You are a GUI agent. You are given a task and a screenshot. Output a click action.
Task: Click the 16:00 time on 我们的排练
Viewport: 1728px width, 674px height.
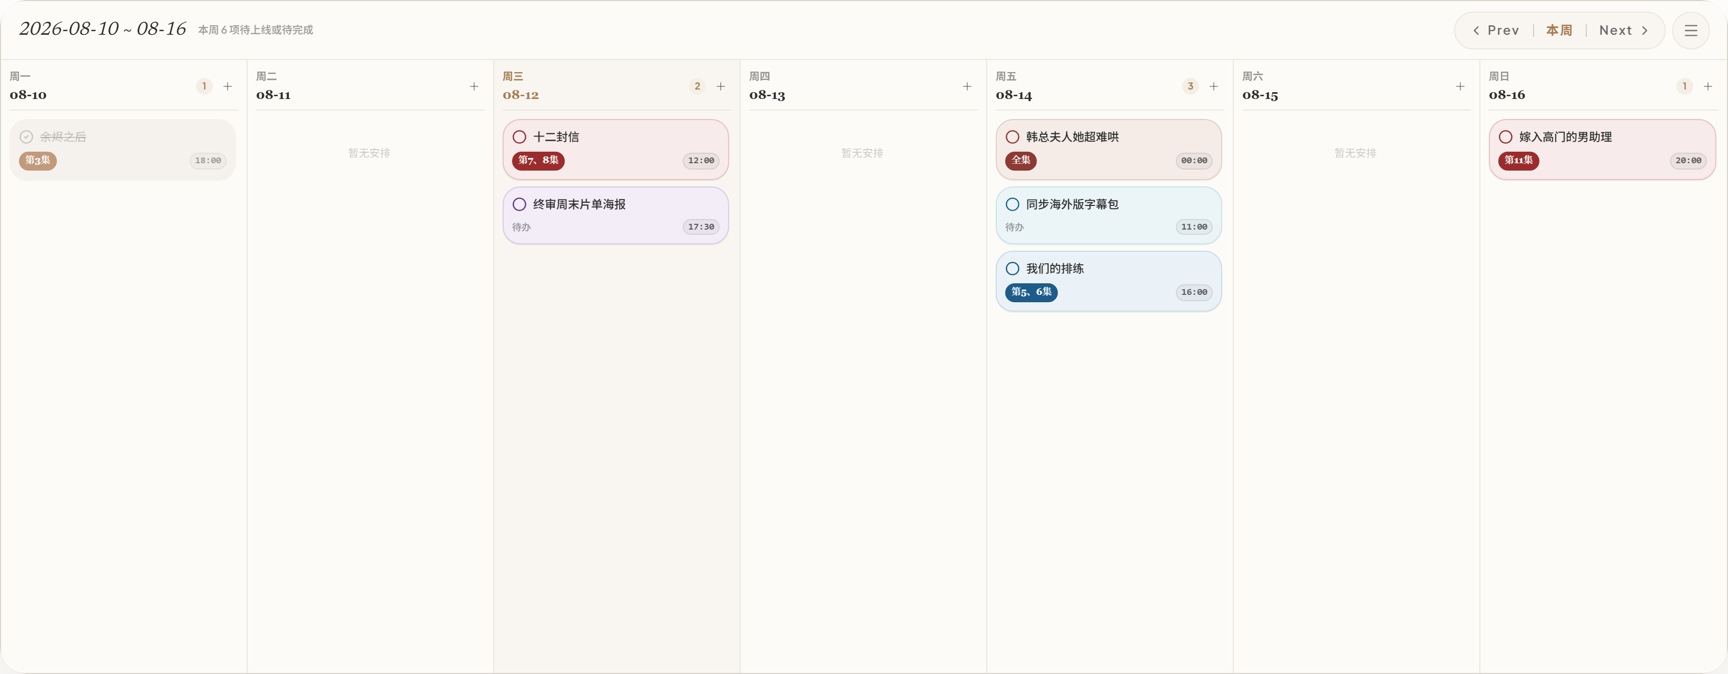click(x=1194, y=292)
